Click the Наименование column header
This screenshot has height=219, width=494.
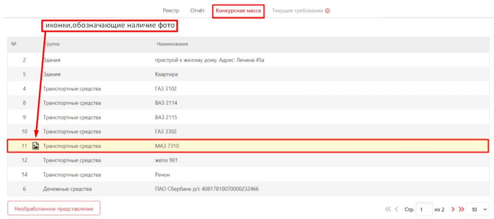pyautogui.click(x=172, y=45)
